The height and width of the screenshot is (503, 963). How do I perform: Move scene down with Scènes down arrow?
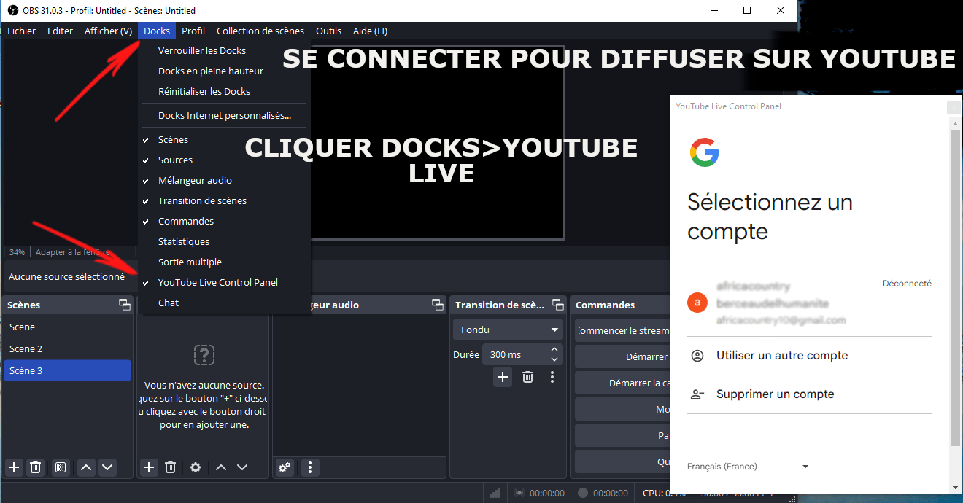click(x=107, y=467)
